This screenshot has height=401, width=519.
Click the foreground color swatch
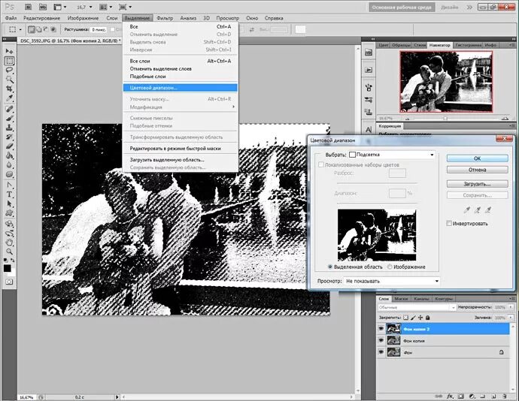[x=7, y=268]
